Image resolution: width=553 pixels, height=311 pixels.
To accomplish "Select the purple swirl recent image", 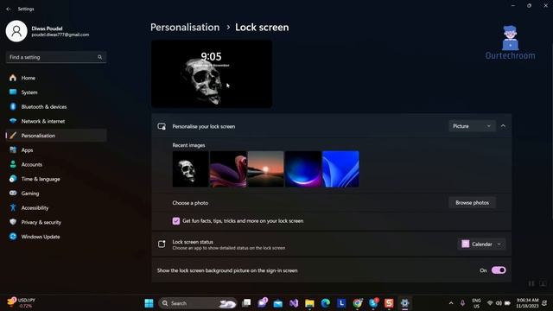I will (x=228, y=169).
